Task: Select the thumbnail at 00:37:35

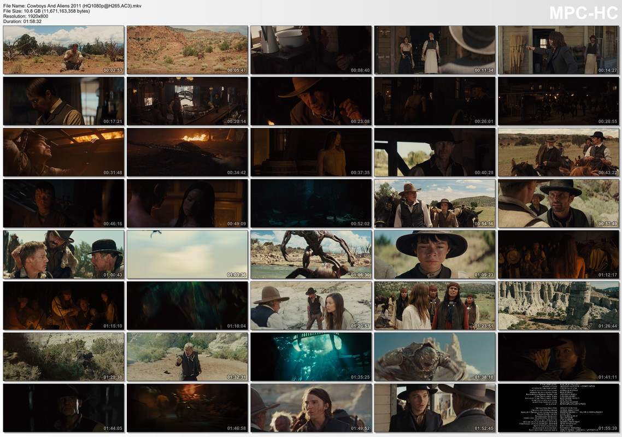Action: (x=311, y=152)
